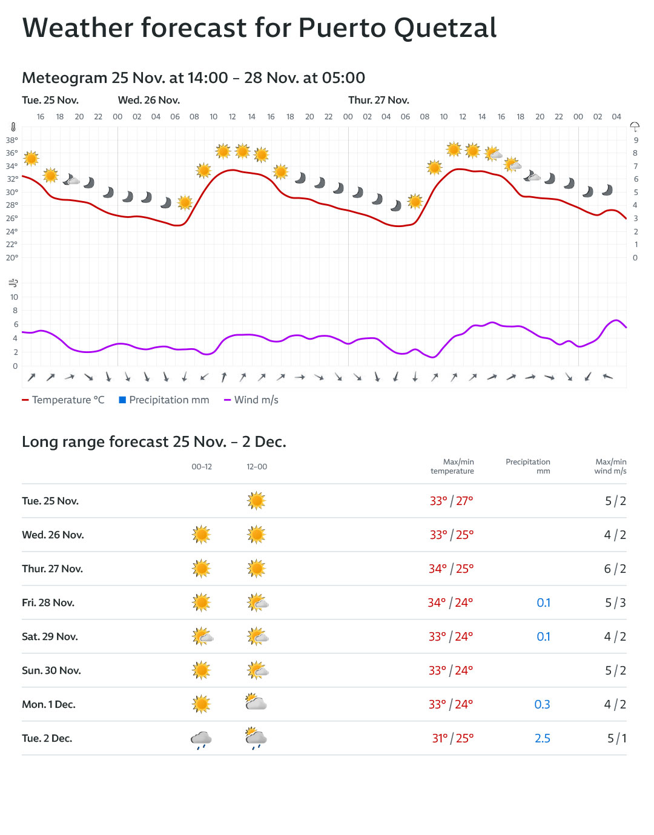Click the Max/min wind m/s column header

pos(610,466)
